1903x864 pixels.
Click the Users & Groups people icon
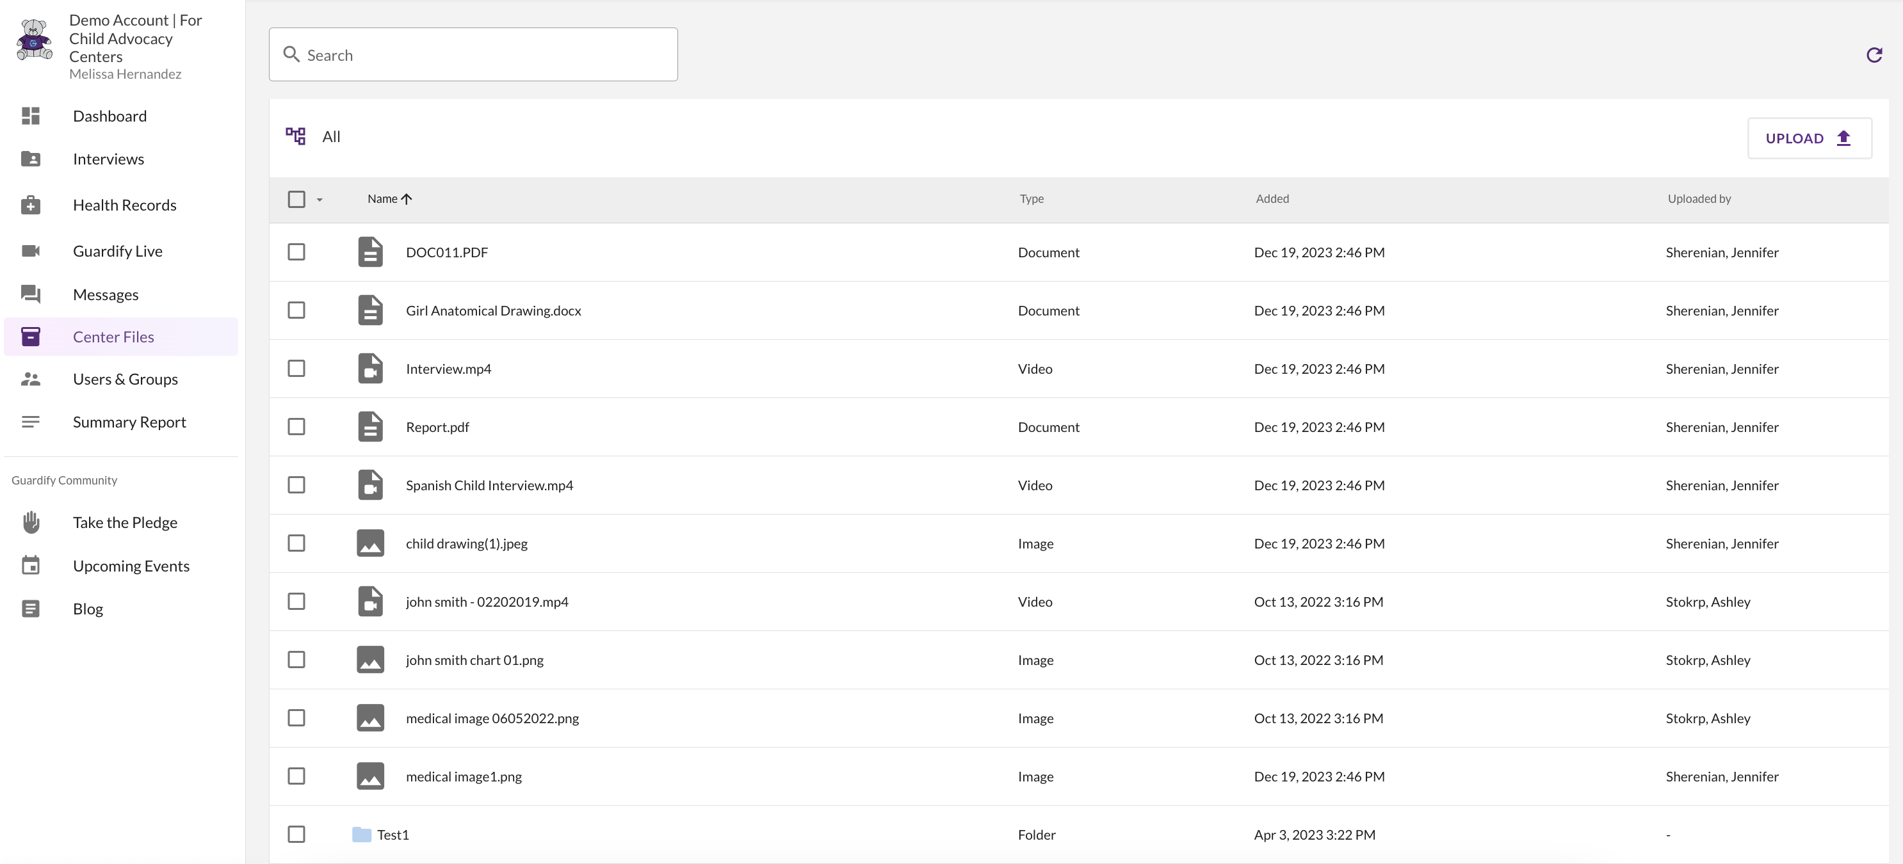30,380
